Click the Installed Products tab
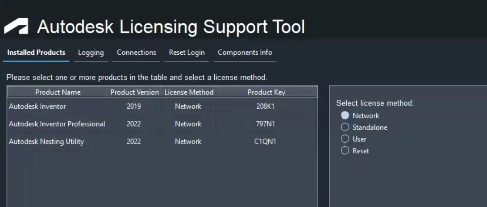 pyautogui.click(x=35, y=53)
